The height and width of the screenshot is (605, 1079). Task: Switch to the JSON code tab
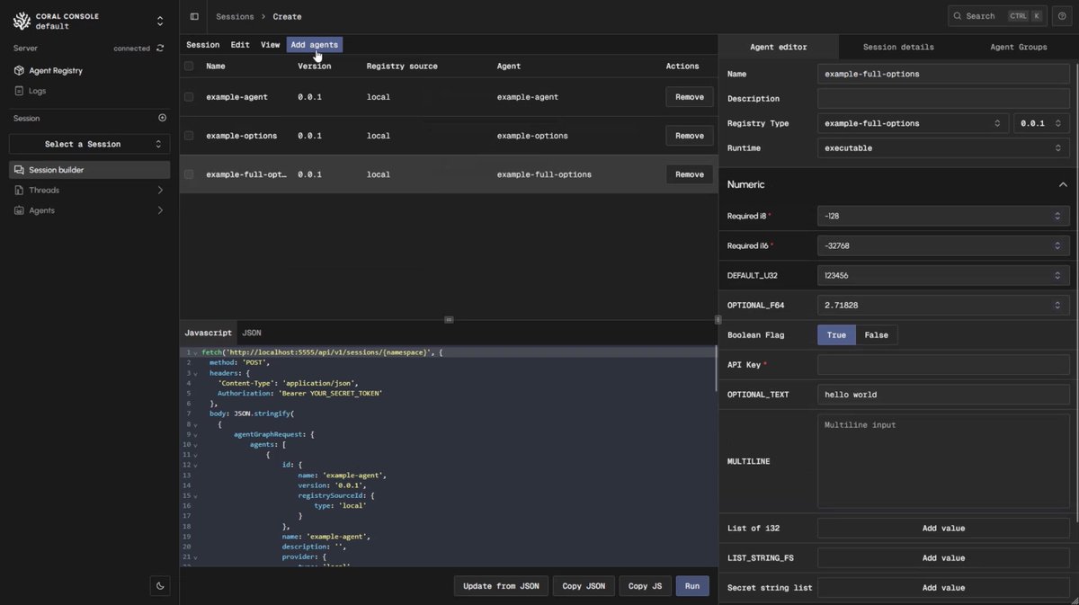click(252, 333)
